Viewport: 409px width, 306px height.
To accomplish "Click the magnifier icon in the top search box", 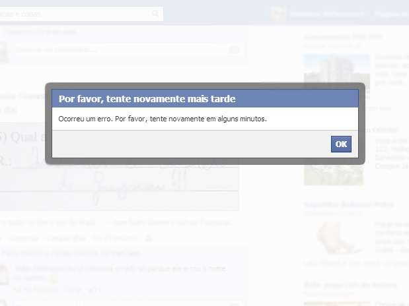I will coord(155,13).
